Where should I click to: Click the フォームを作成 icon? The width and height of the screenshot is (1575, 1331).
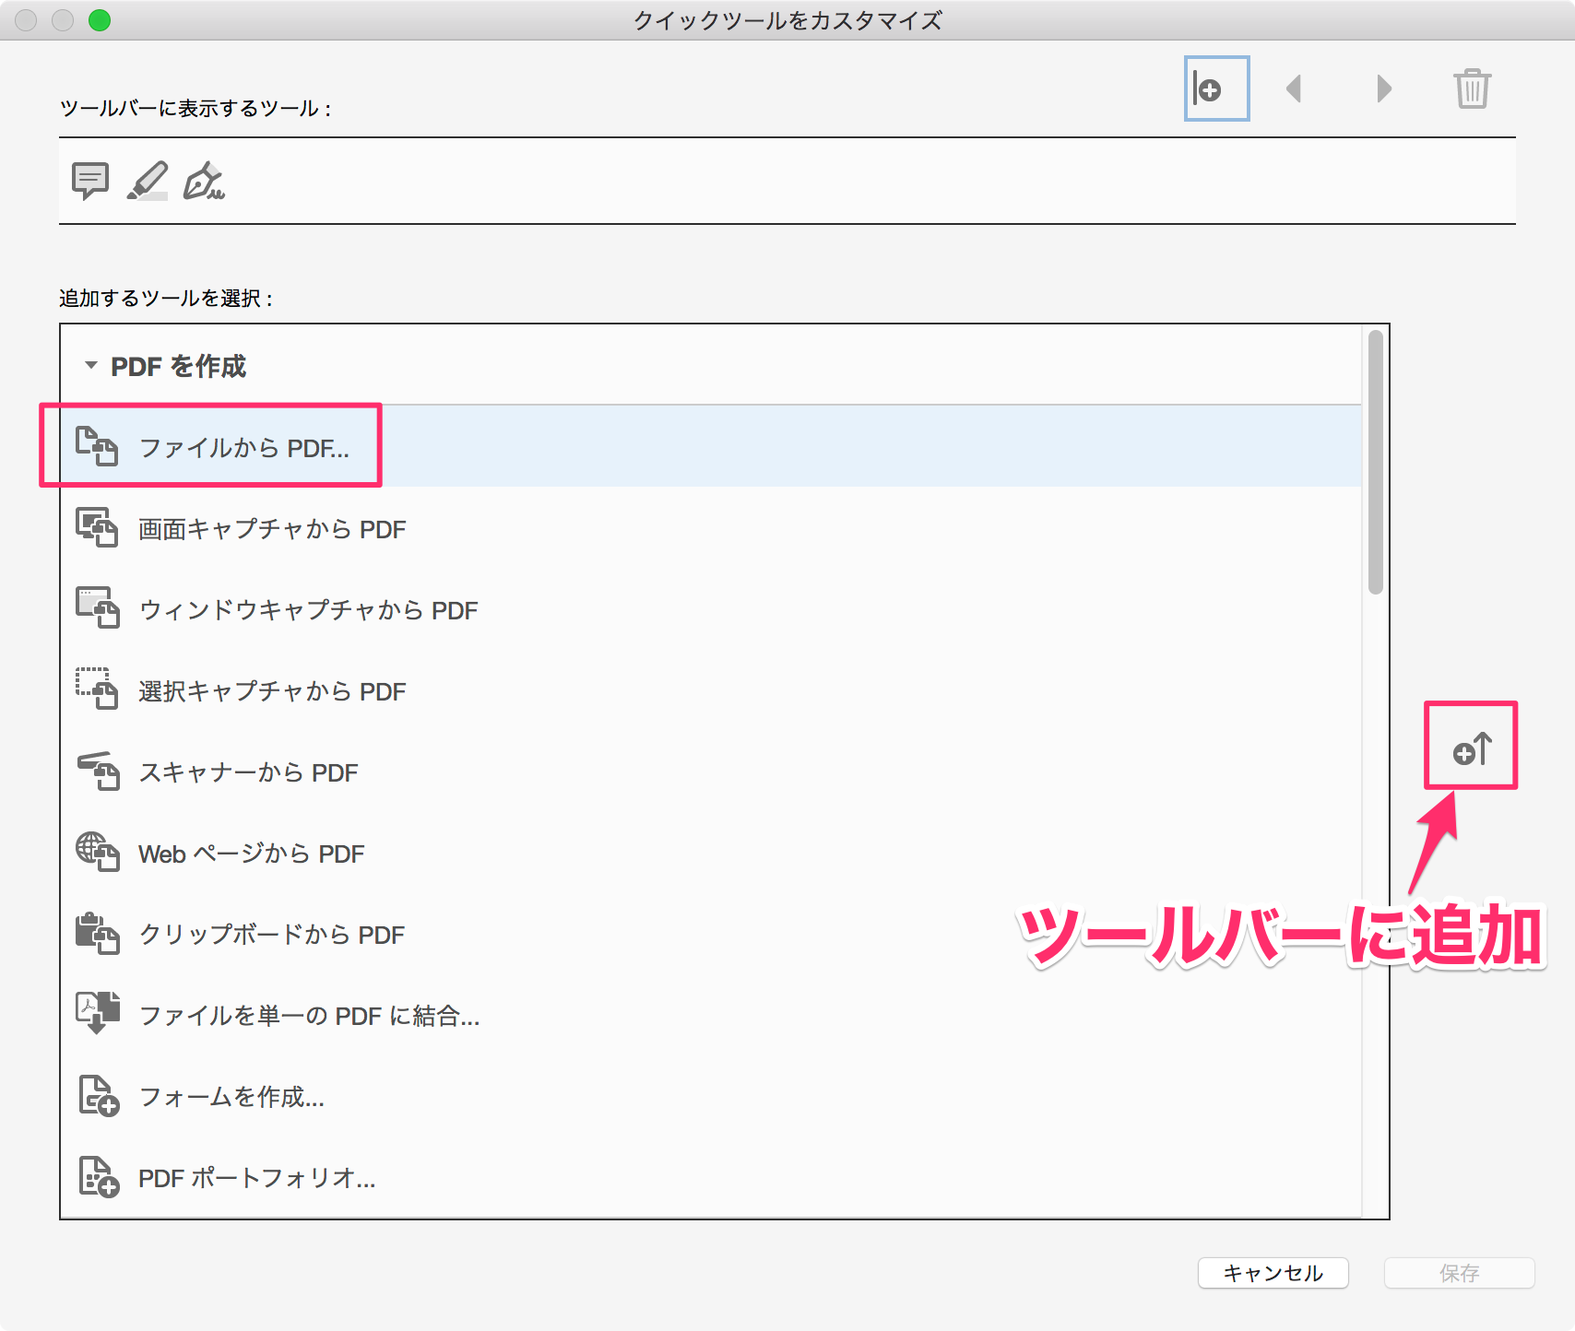pyautogui.click(x=99, y=1096)
